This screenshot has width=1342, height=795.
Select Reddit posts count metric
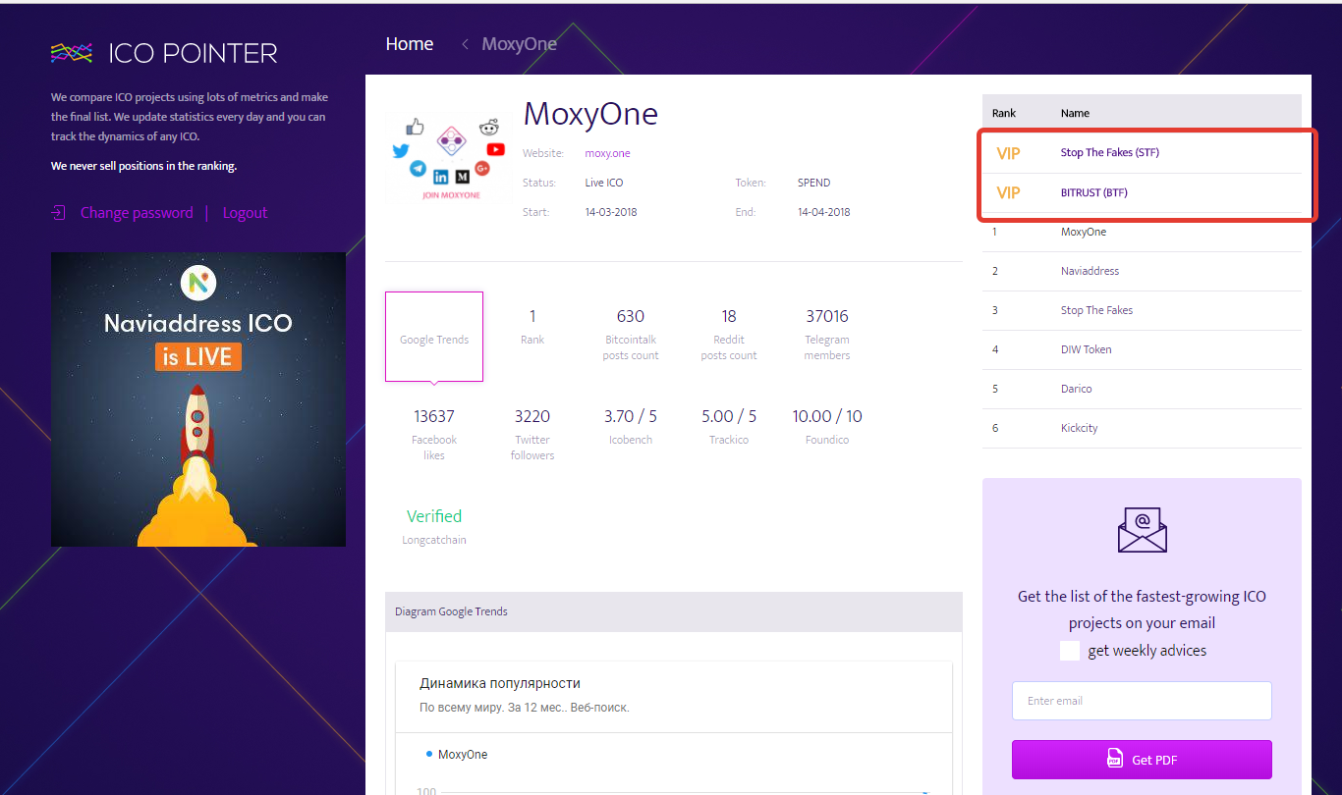click(729, 334)
